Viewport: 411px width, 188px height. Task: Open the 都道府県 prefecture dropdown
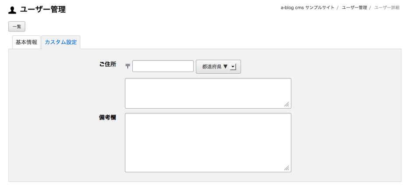pos(218,67)
